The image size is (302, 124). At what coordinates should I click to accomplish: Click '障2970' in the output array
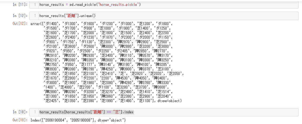tap(124, 42)
